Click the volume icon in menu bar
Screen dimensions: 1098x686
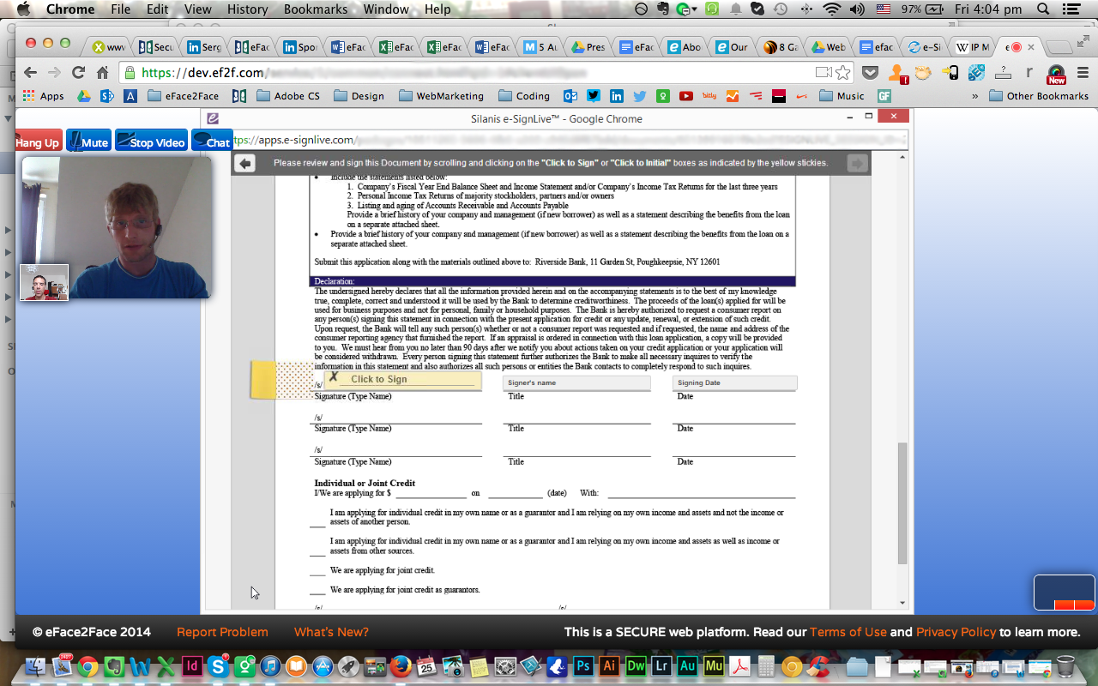[856, 9]
